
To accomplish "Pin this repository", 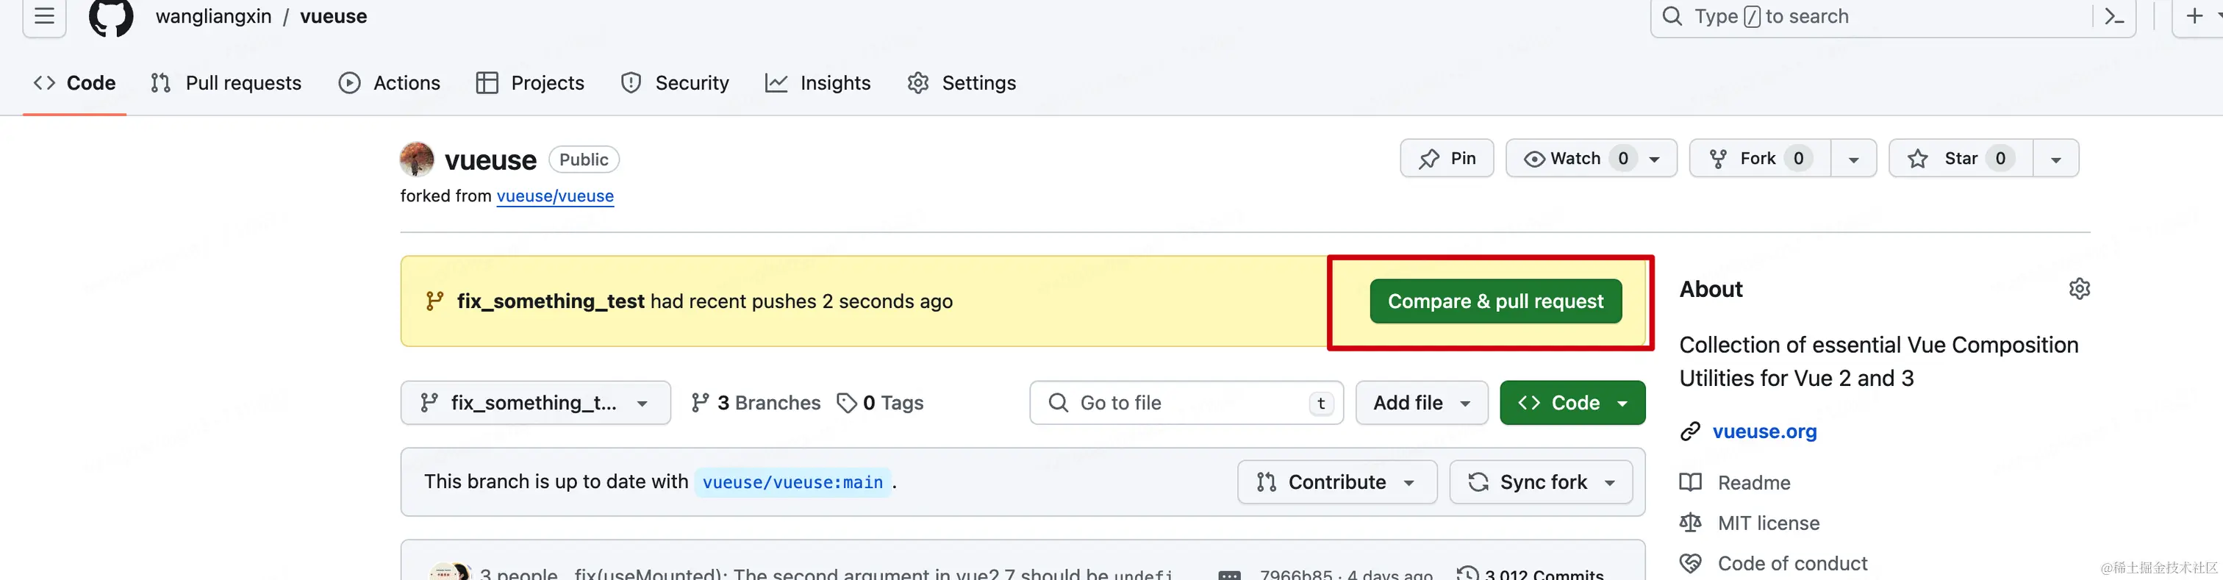I will (x=1447, y=159).
